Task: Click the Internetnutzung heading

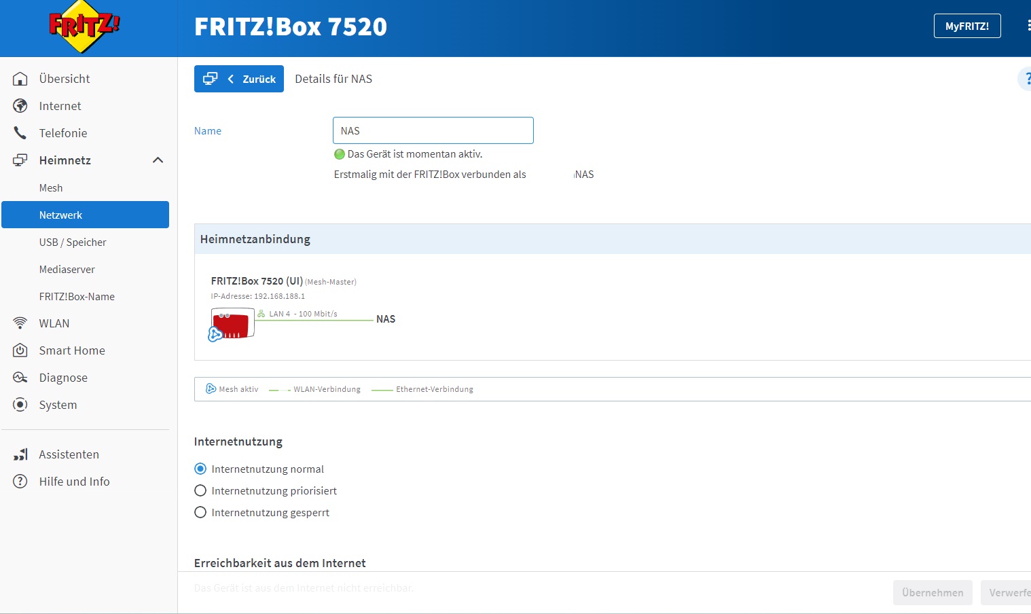Action: point(238,441)
